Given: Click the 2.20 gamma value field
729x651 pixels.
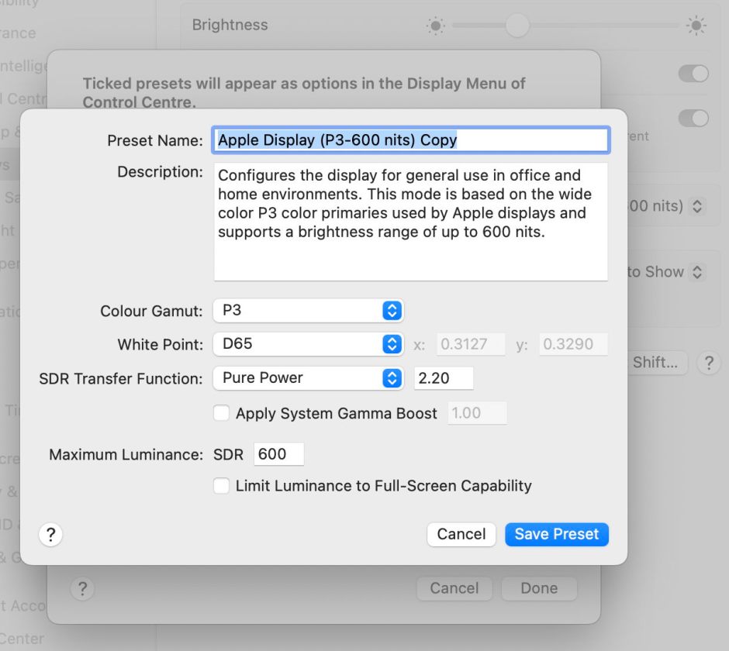Looking at the screenshot, I should [444, 378].
